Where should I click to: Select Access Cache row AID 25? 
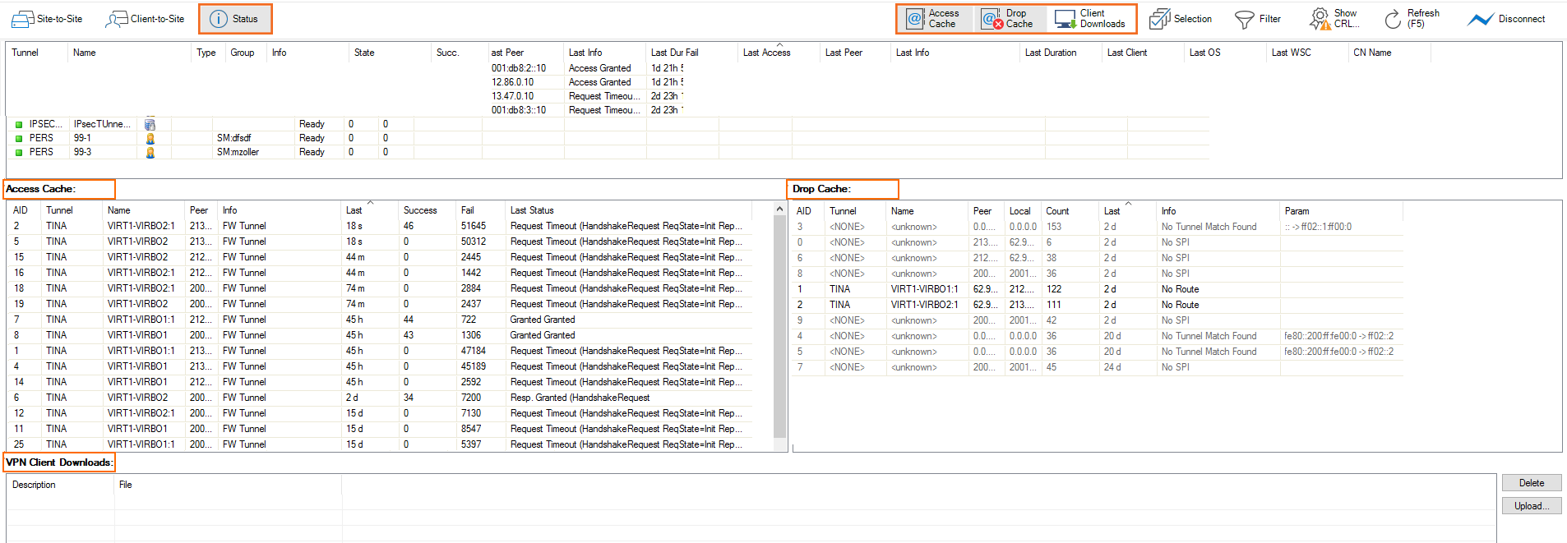pos(380,444)
